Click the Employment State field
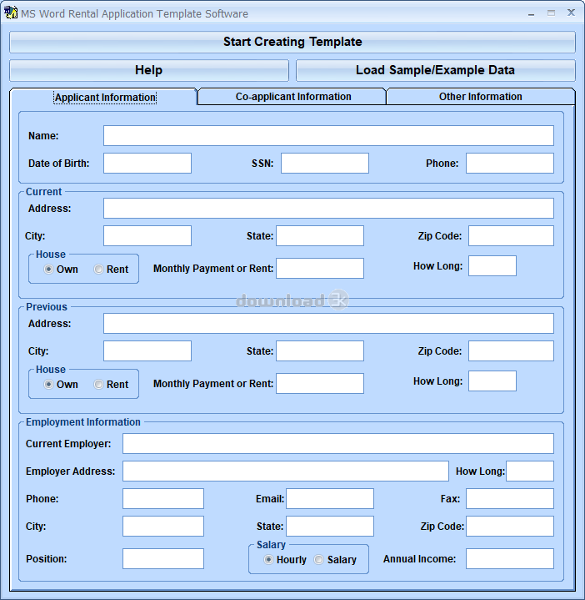 tap(330, 527)
